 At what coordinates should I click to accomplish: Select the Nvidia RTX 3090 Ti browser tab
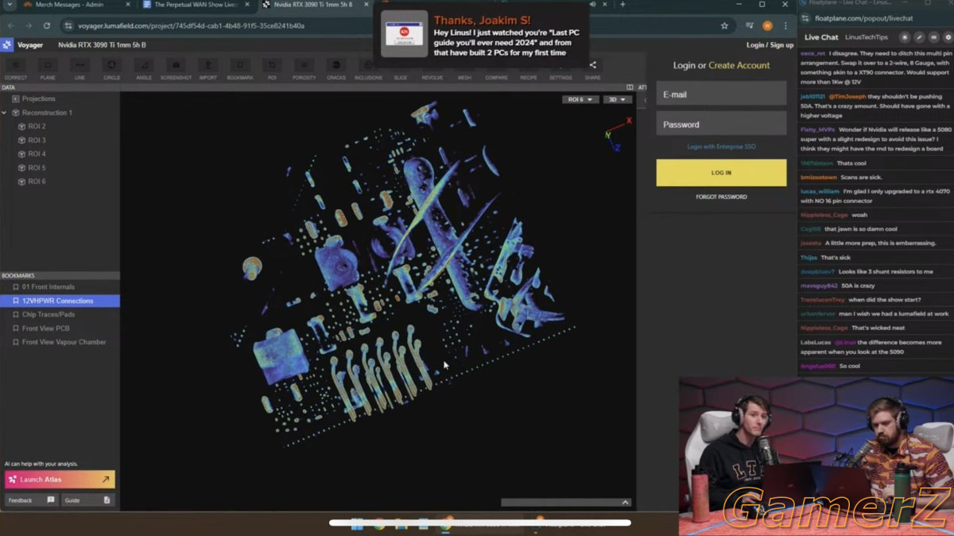click(312, 5)
